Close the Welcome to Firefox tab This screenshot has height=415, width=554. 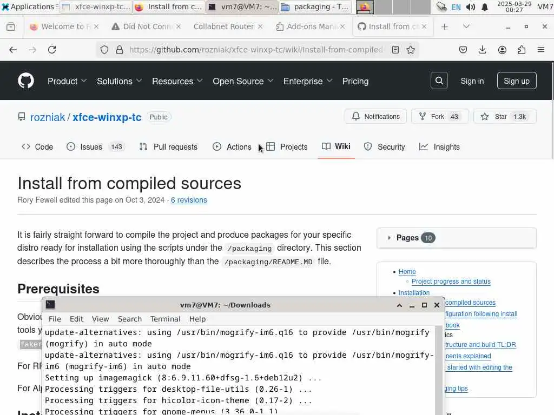pyautogui.click(x=96, y=26)
